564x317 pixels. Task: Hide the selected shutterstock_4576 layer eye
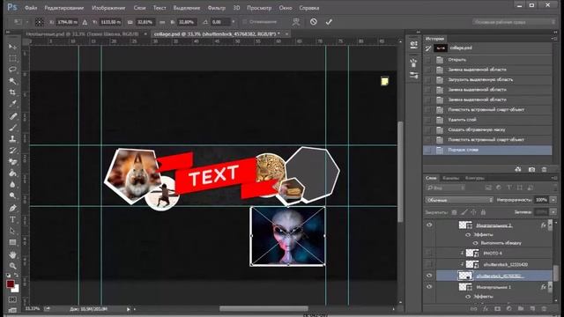pos(429,276)
